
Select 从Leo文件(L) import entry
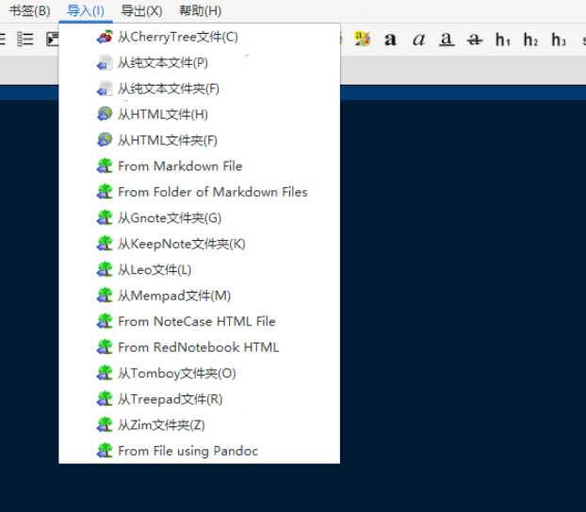pyautogui.click(x=199, y=269)
